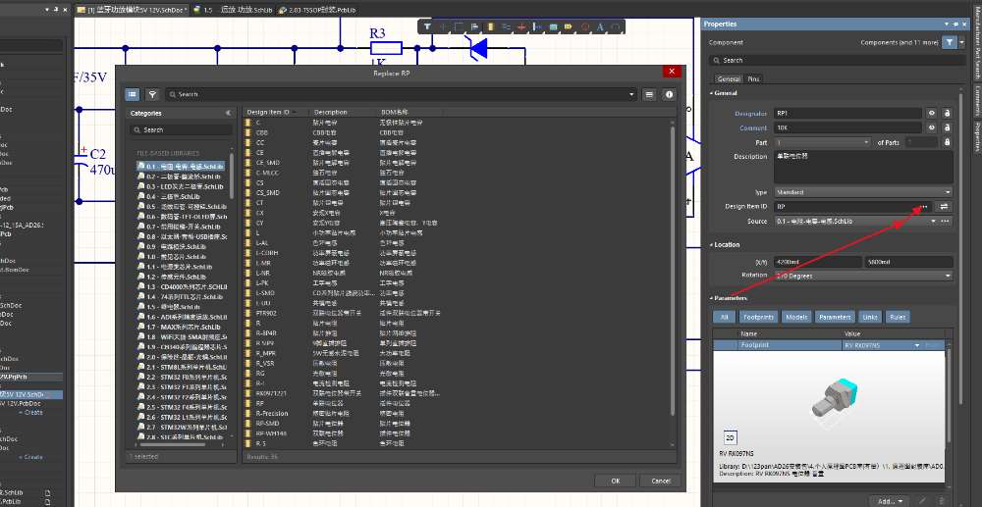This screenshot has height=507, width=982.
Task: Open the Manufacturer Part Search side tab
Action: click(x=976, y=41)
